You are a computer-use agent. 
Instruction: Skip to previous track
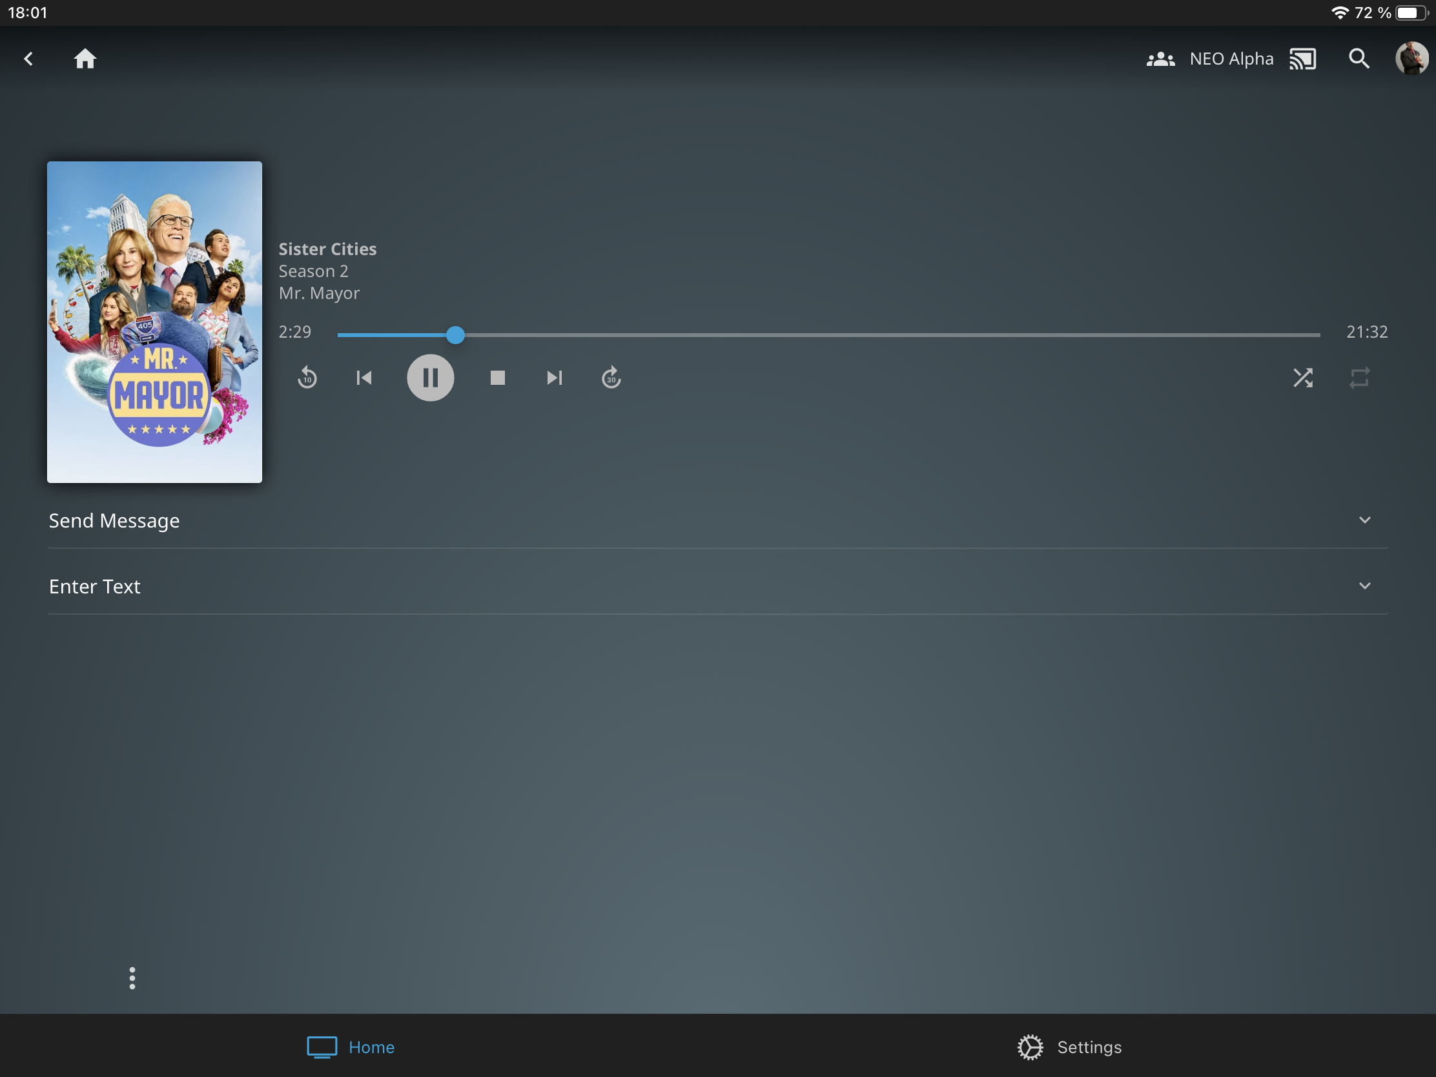pyautogui.click(x=364, y=378)
